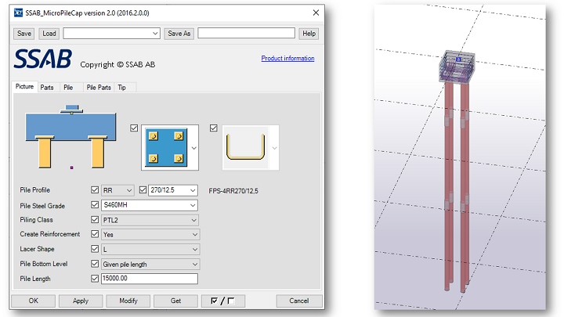Toggle the 270/12.5 profile size checkbox
This screenshot has height=317, width=564.
point(143,189)
